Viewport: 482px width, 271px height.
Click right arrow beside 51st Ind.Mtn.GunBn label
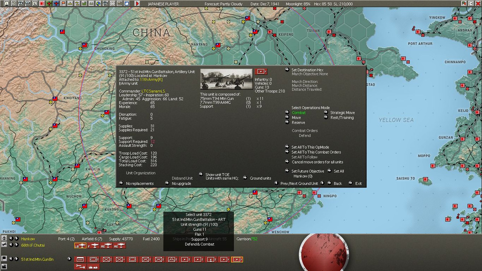[16, 259]
